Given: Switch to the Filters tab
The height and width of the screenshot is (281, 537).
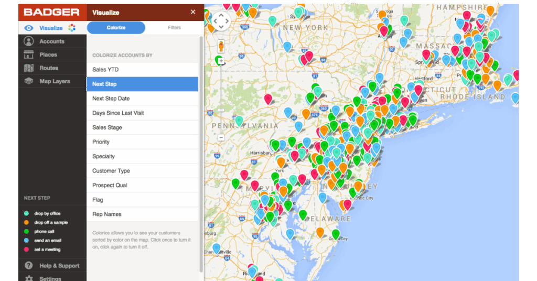Looking at the screenshot, I should pyautogui.click(x=174, y=28).
